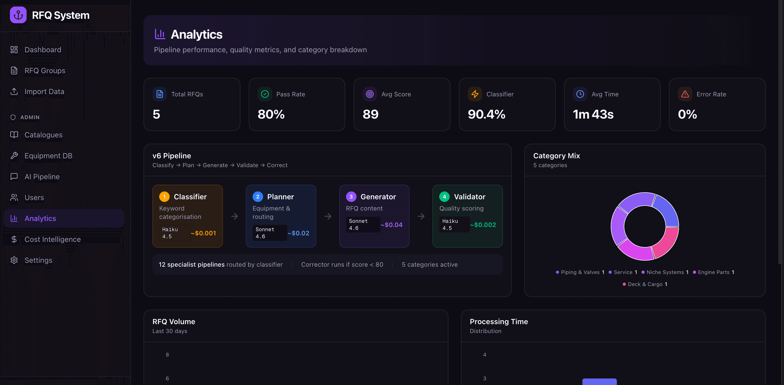The height and width of the screenshot is (385, 784).
Task: Open the Catalogues menu item
Action: 43,135
